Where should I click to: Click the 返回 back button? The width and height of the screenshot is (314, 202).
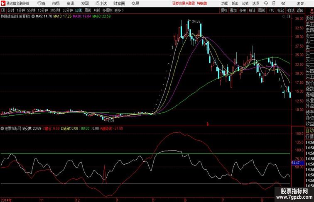point(300,10)
